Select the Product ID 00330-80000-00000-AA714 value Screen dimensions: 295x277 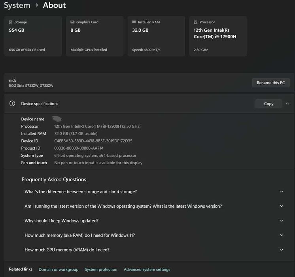point(79,148)
